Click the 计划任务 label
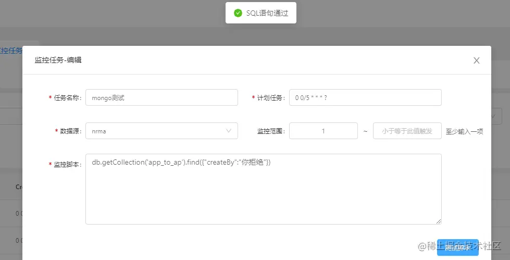510x260 pixels. (x=271, y=98)
